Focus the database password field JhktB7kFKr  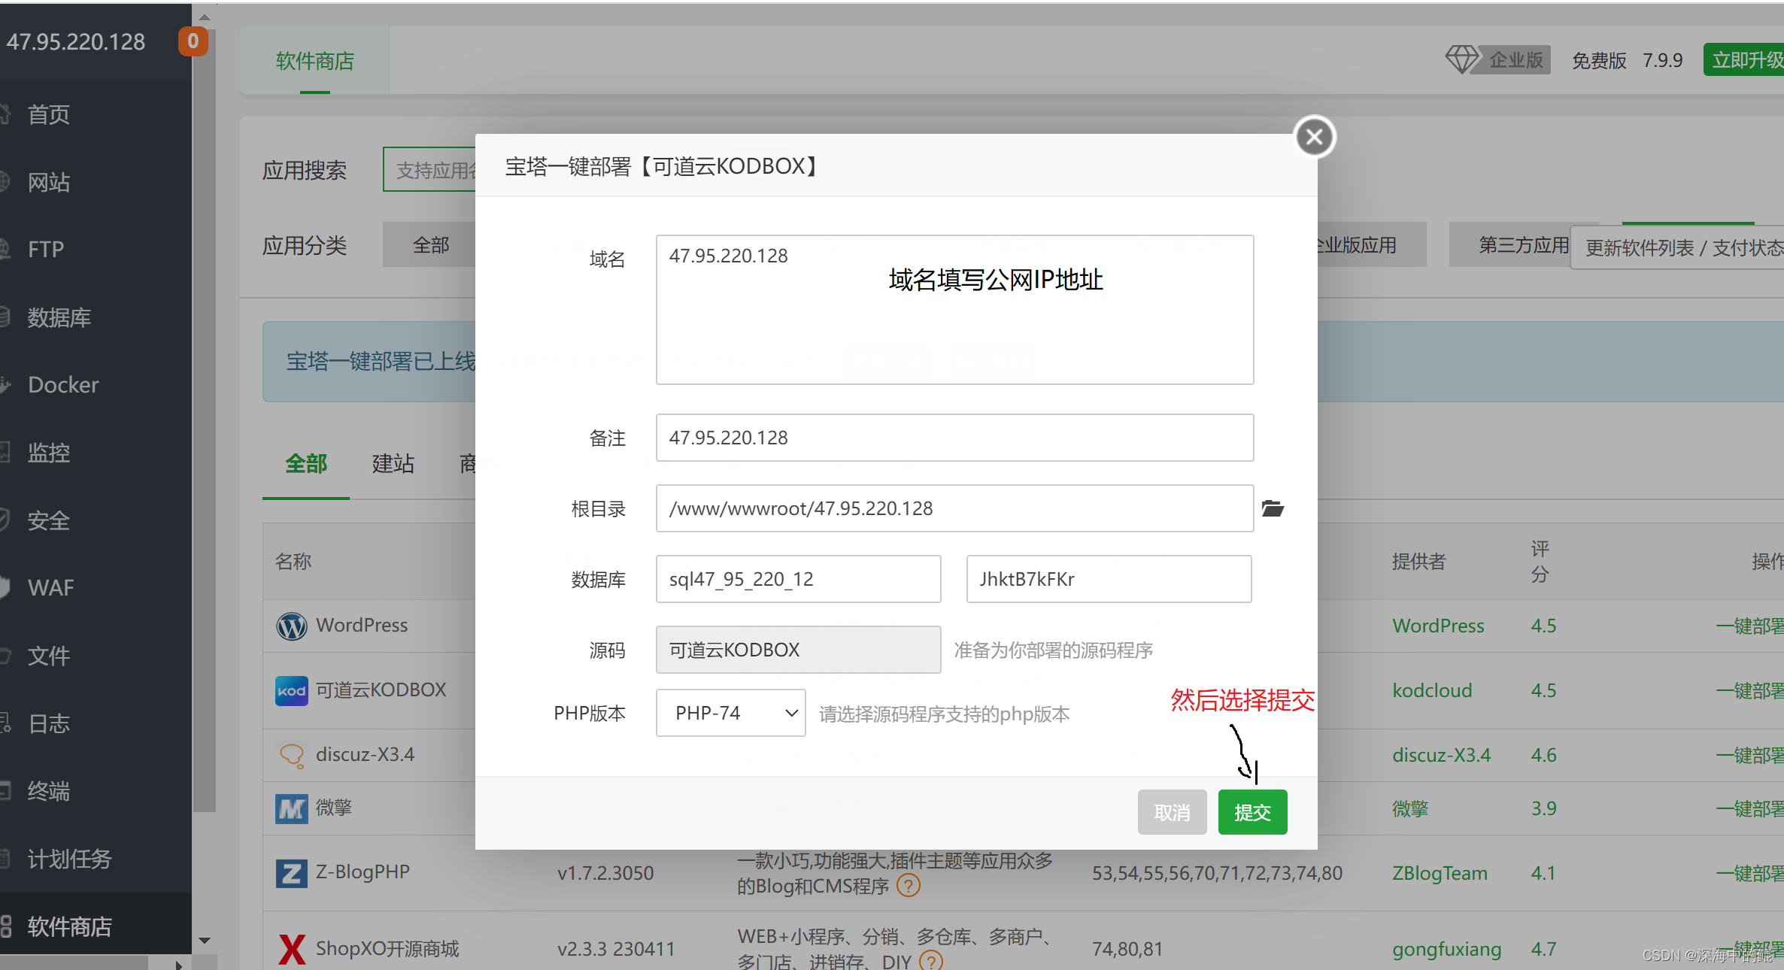pos(1109,579)
